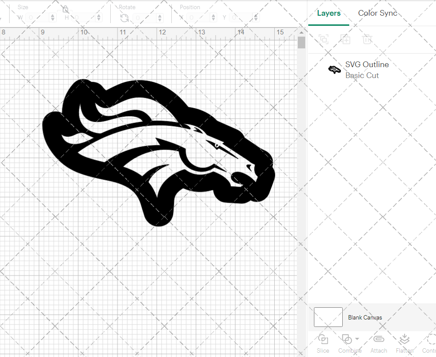The image size is (436, 357).
Task: Toggle the size aspect ratio lock
Action: click(65, 10)
